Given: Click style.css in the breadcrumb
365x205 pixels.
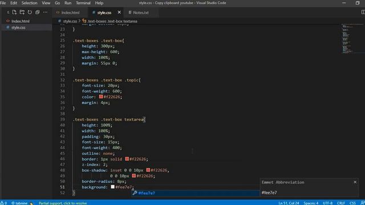Looking at the screenshot, I should point(70,21).
